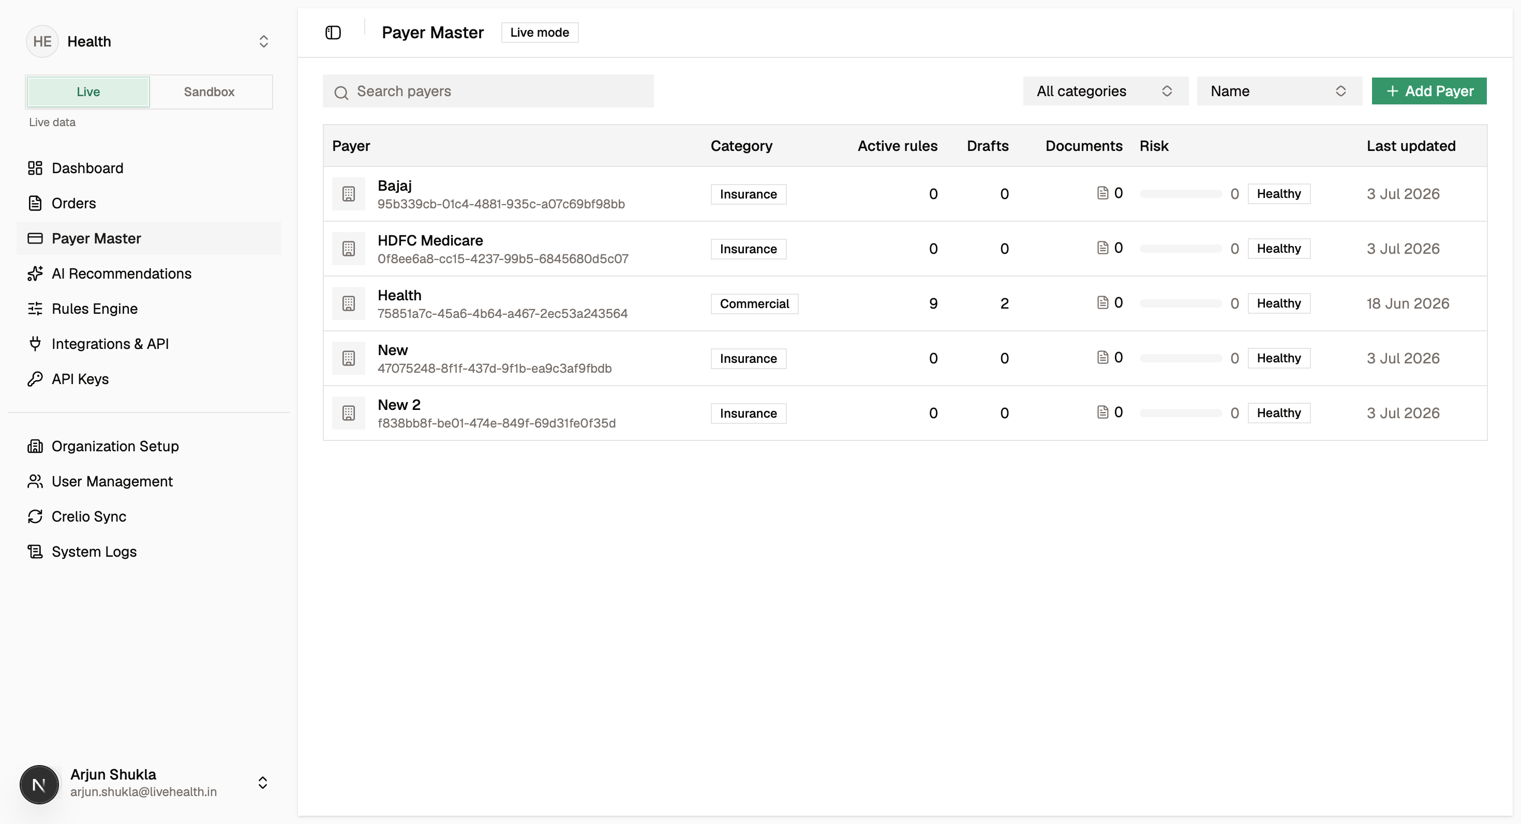Switch to Sandbox environment
Screen dimensions: 1521x824
tap(209, 91)
